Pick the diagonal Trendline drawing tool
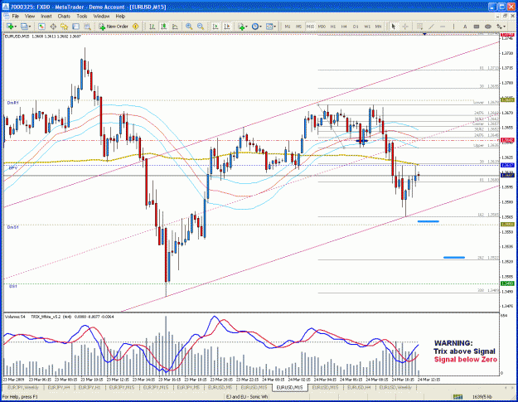 pos(432,27)
